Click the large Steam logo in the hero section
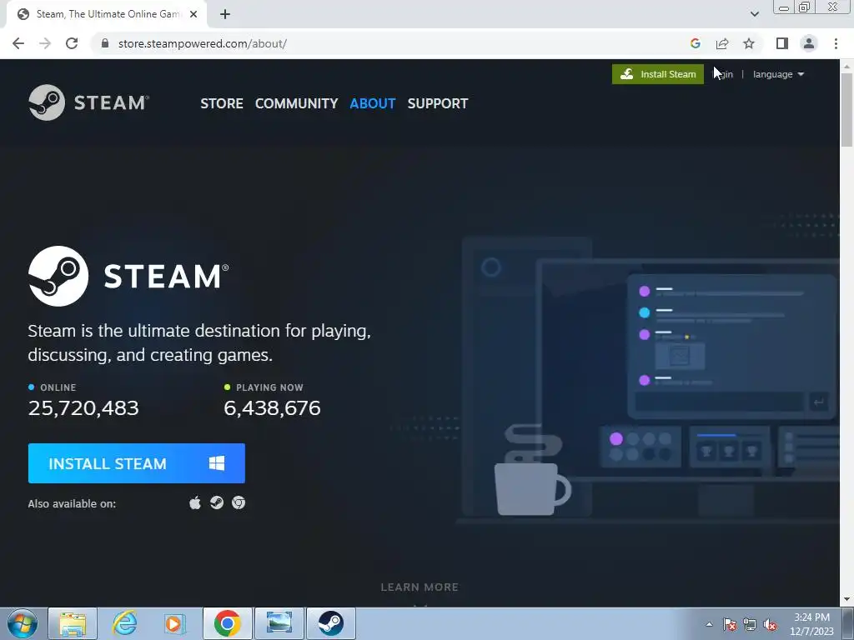Viewport: 854px width, 640px height. pyautogui.click(x=128, y=276)
